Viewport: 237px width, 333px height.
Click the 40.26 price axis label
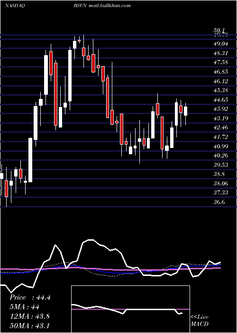point(221,156)
